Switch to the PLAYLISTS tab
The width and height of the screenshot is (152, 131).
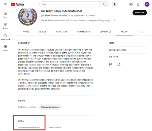(x=62, y=32)
